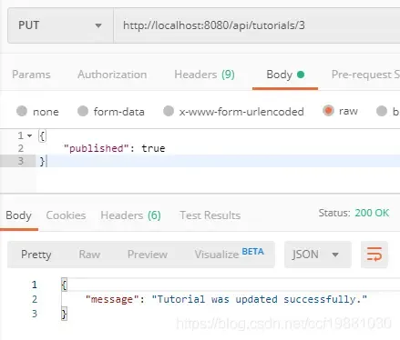Open the response Cookies tab

pos(66,215)
